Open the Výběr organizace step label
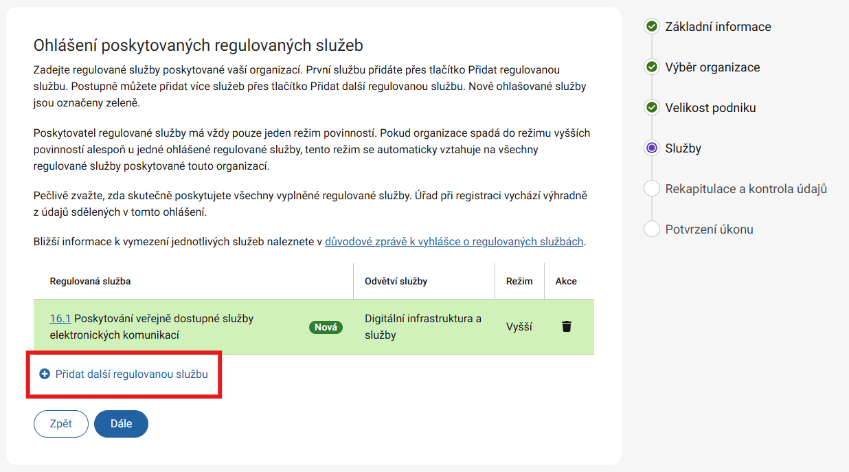 click(x=714, y=67)
